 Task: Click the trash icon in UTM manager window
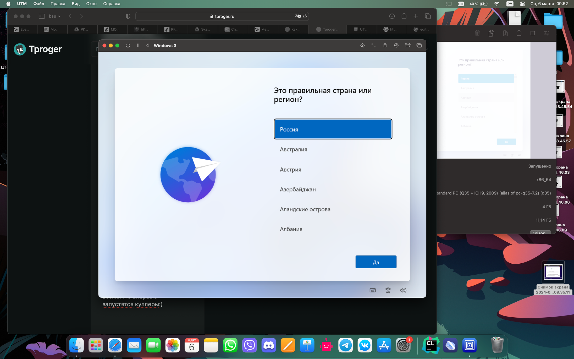[x=477, y=33]
